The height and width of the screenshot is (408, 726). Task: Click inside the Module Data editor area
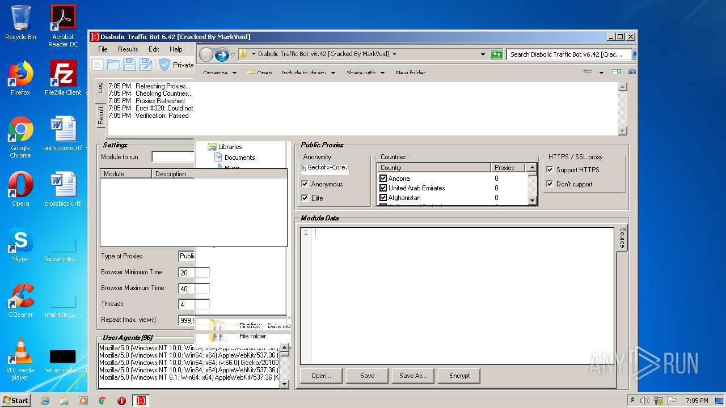(x=463, y=296)
